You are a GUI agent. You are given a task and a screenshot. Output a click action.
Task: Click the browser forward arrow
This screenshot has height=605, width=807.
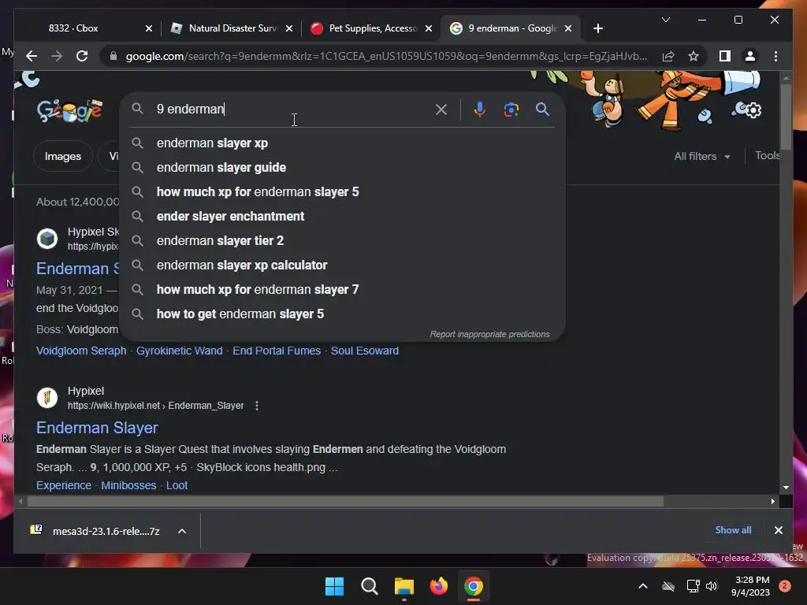pos(57,56)
